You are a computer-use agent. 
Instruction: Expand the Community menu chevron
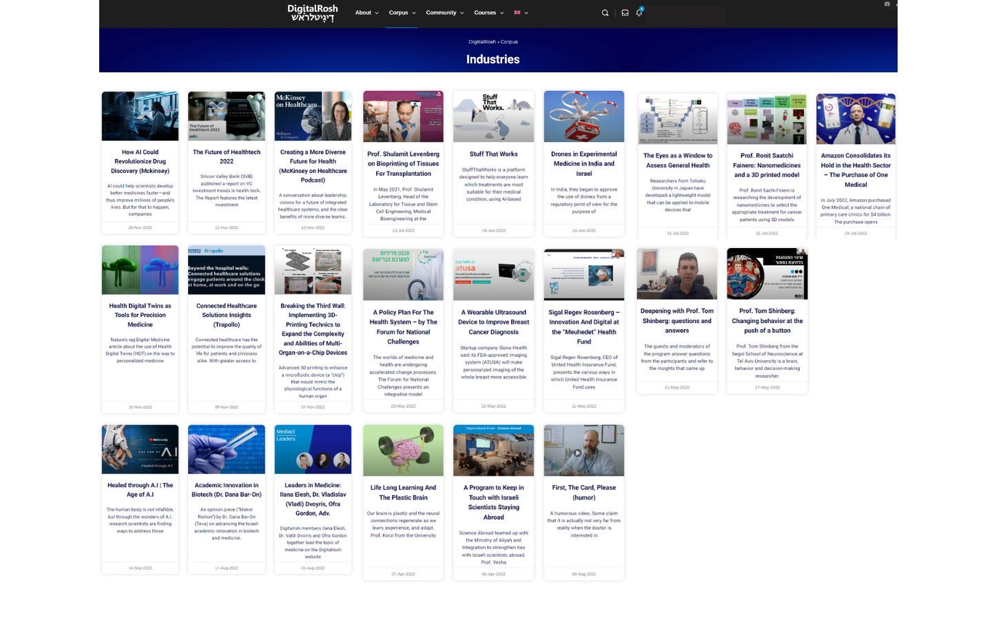[x=462, y=13]
